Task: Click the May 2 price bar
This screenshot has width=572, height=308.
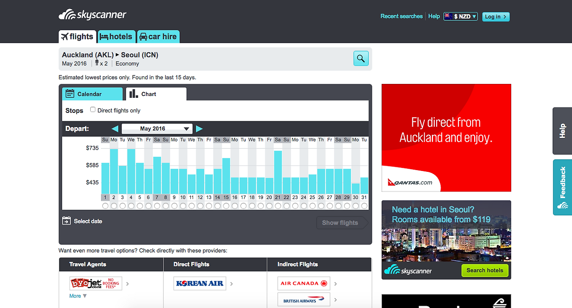Action: click(114, 171)
